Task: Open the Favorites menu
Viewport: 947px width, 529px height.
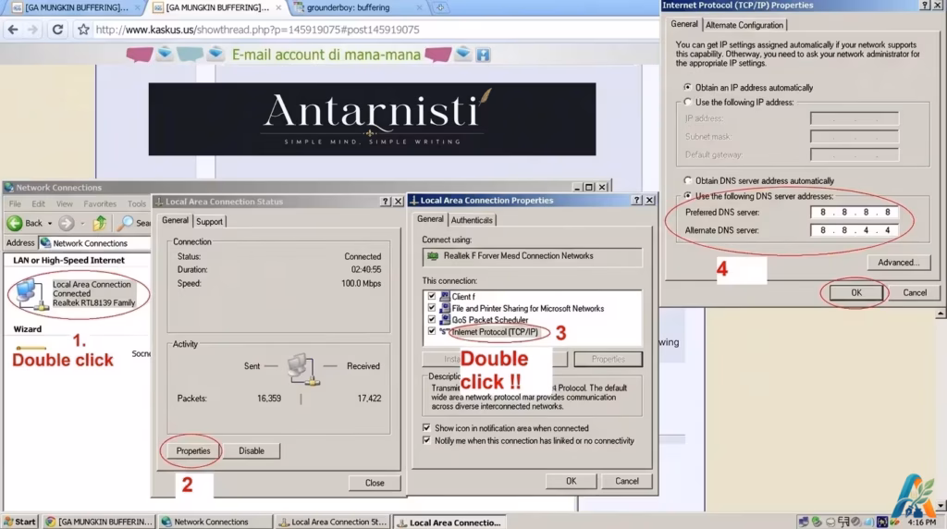Action: click(100, 204)
